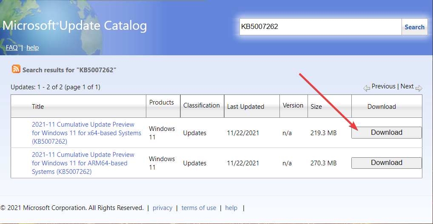
Task: Sort results by the Products column
Action: (x=162, y=102)
